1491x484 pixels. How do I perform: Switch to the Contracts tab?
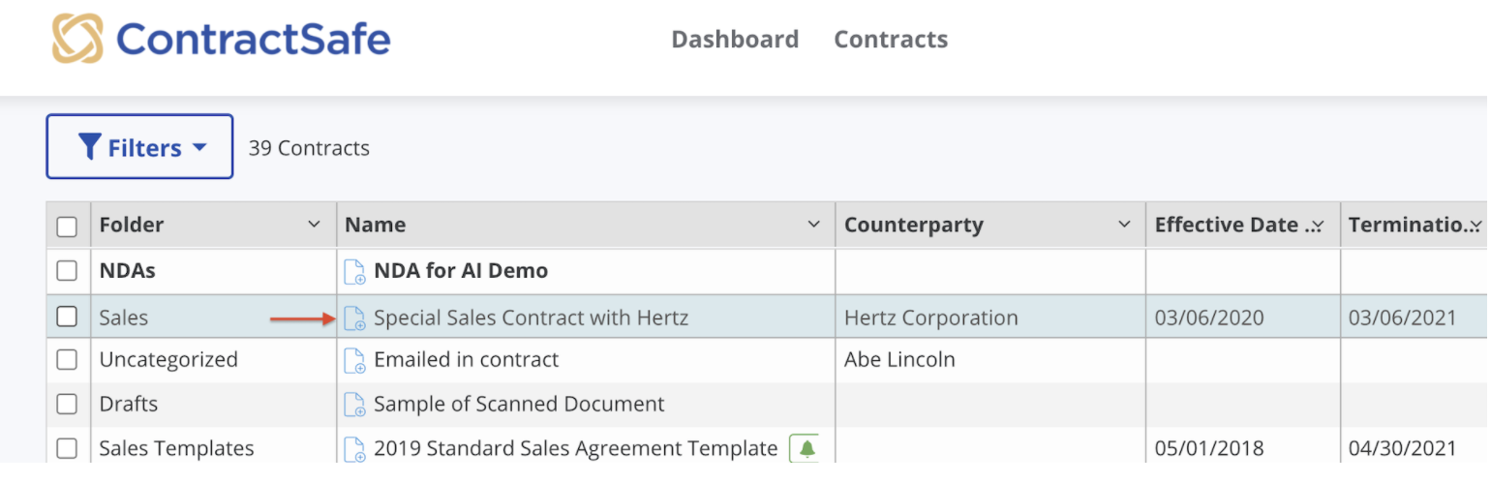pyautogui.click(x=891, y=40)
